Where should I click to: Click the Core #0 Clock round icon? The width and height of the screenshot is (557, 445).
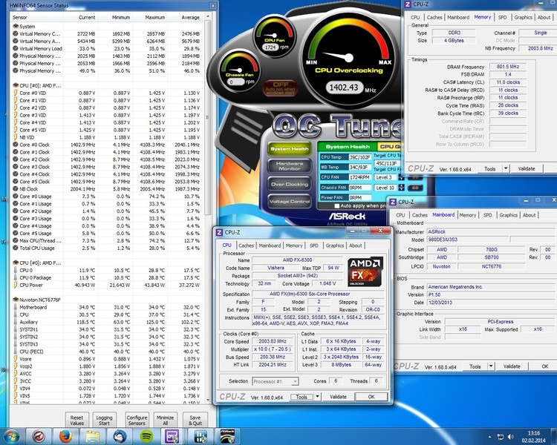coord(16,145)
